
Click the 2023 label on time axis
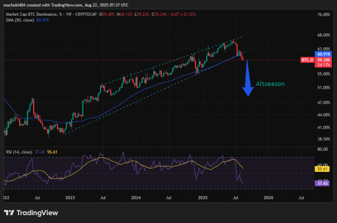click(x=70, y=198)
